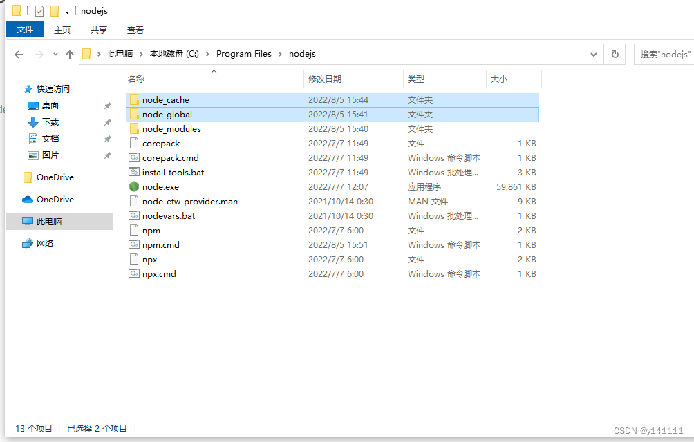Click the node_global folder icon

click(x=134, y=115)
